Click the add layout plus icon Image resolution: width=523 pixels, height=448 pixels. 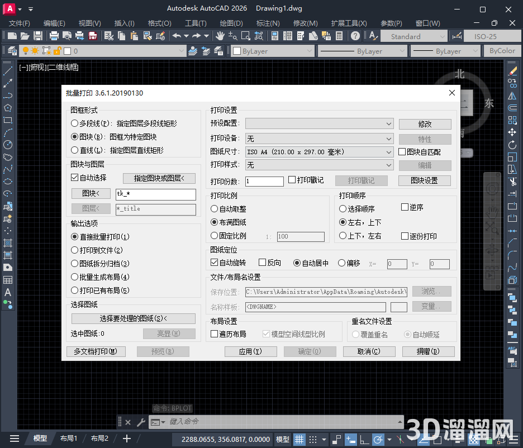point(127,439)
